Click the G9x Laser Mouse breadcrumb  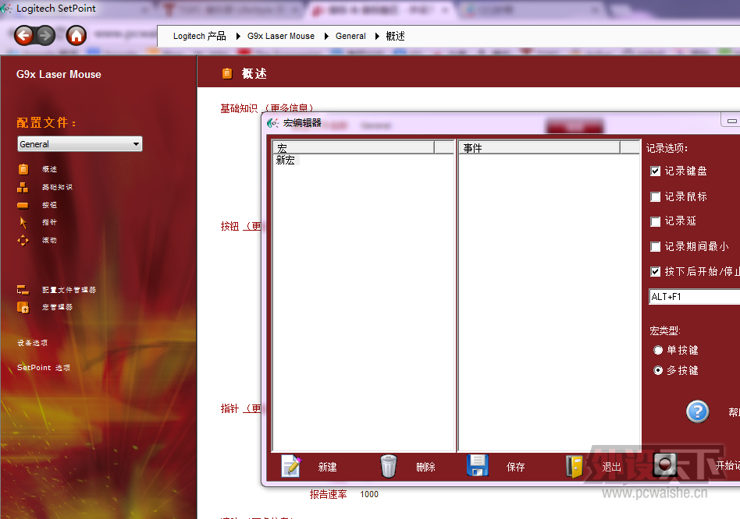(281, 37)
